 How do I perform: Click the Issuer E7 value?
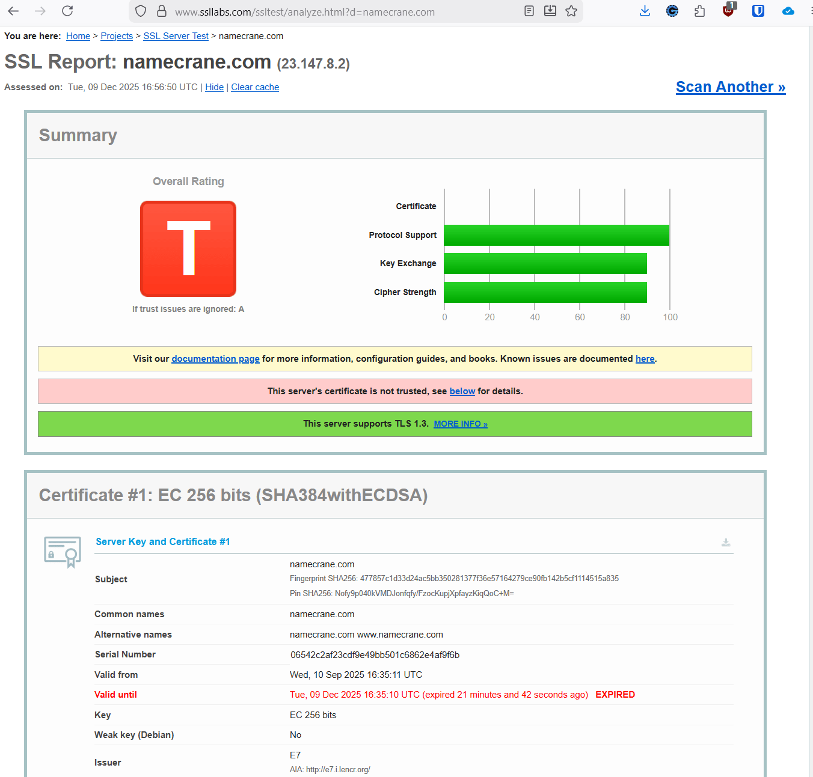coord(295,755)
